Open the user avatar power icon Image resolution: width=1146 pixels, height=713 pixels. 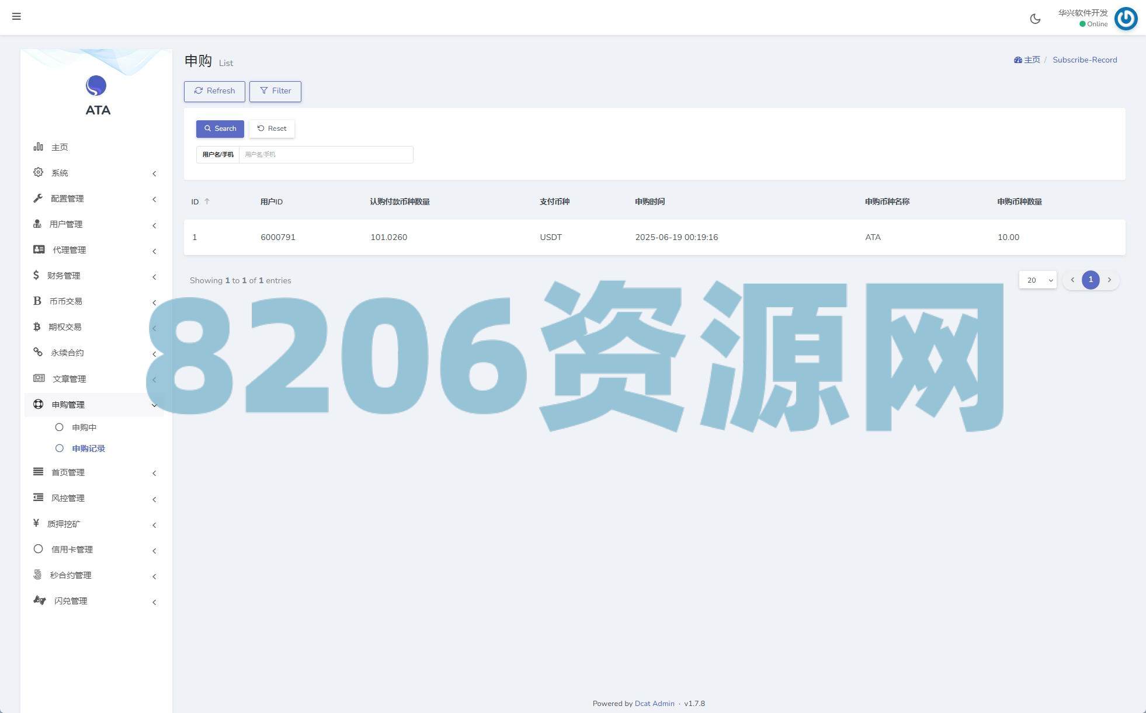1126,19
